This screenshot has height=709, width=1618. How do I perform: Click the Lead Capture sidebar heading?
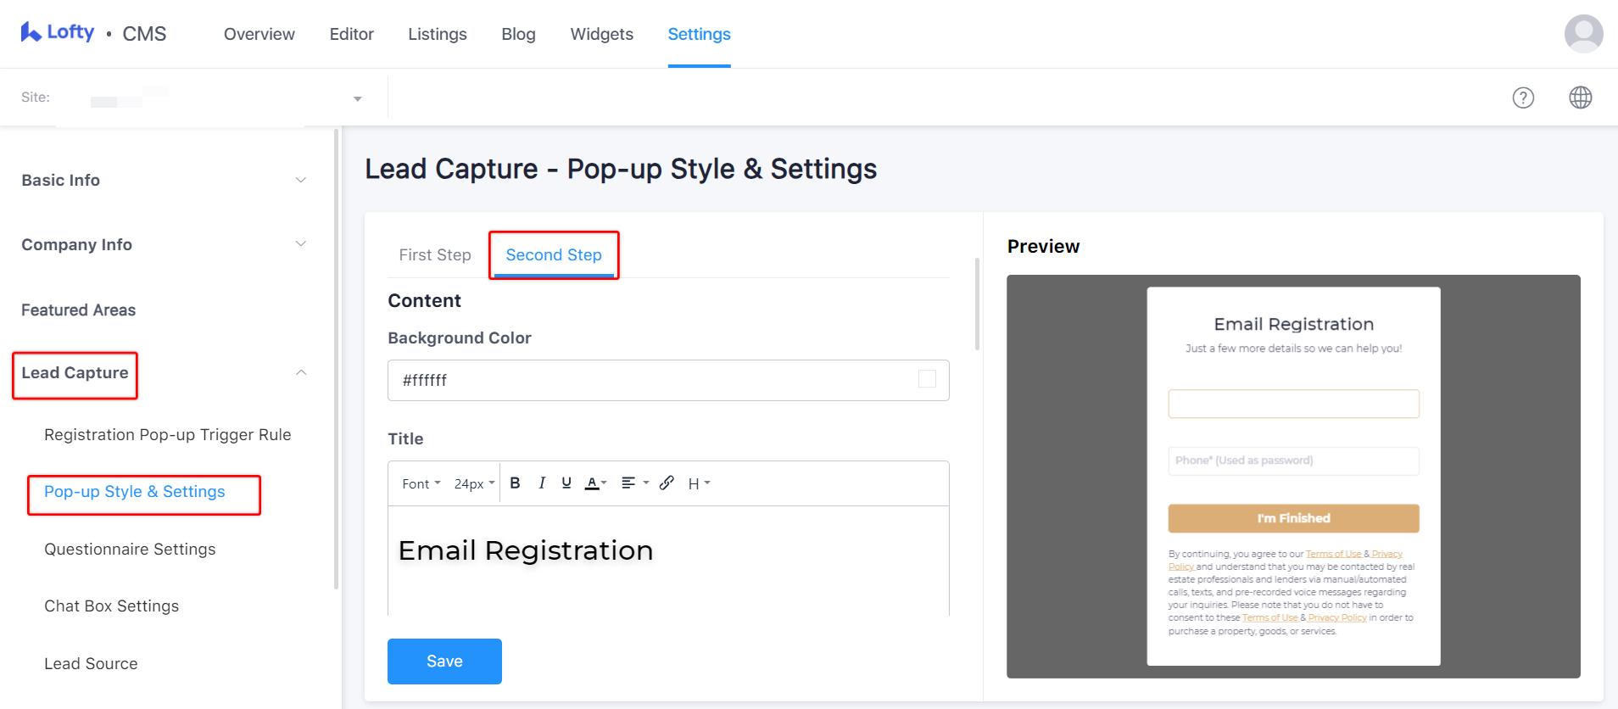pyautogui.click(x=75, y=373)
